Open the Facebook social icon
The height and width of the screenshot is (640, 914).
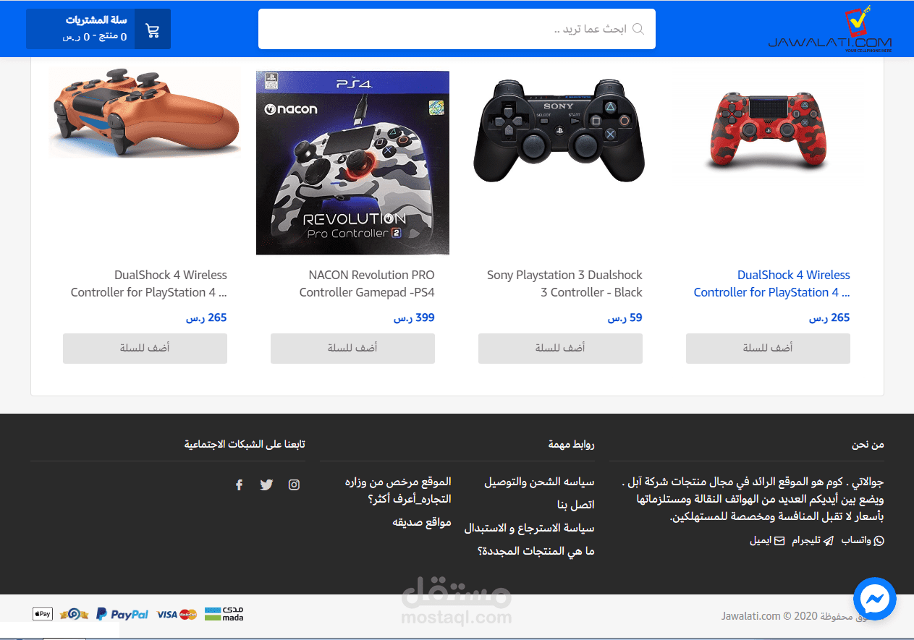point(239,485)
